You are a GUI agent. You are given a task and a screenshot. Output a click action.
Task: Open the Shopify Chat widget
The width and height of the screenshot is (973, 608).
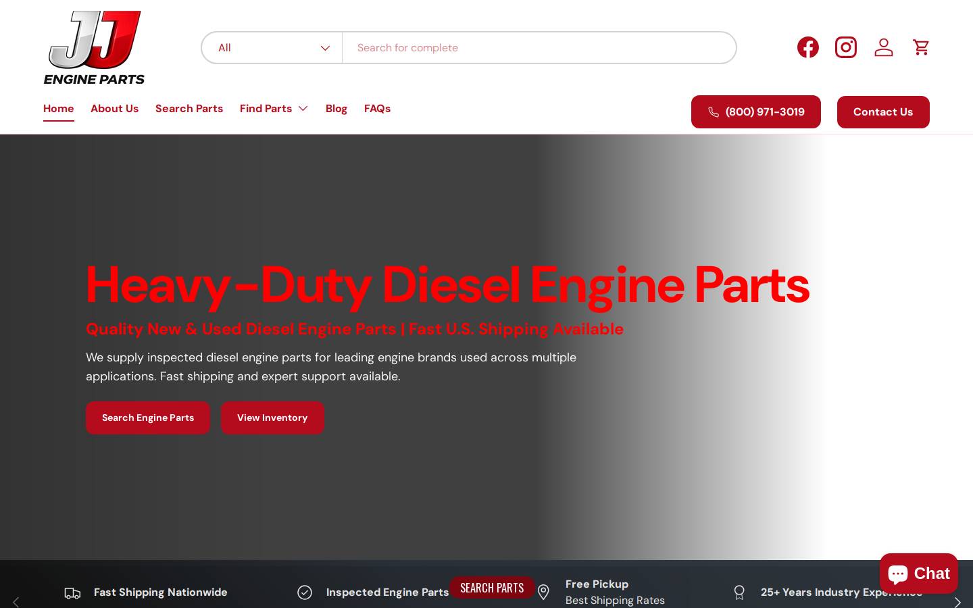pos(918,574)
